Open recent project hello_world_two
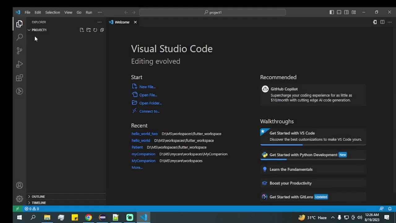 pos(144,134)
